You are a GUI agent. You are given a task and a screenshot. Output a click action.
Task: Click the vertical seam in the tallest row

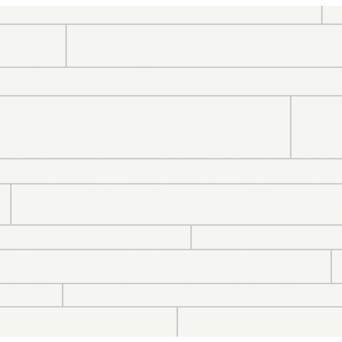point(291,127)
